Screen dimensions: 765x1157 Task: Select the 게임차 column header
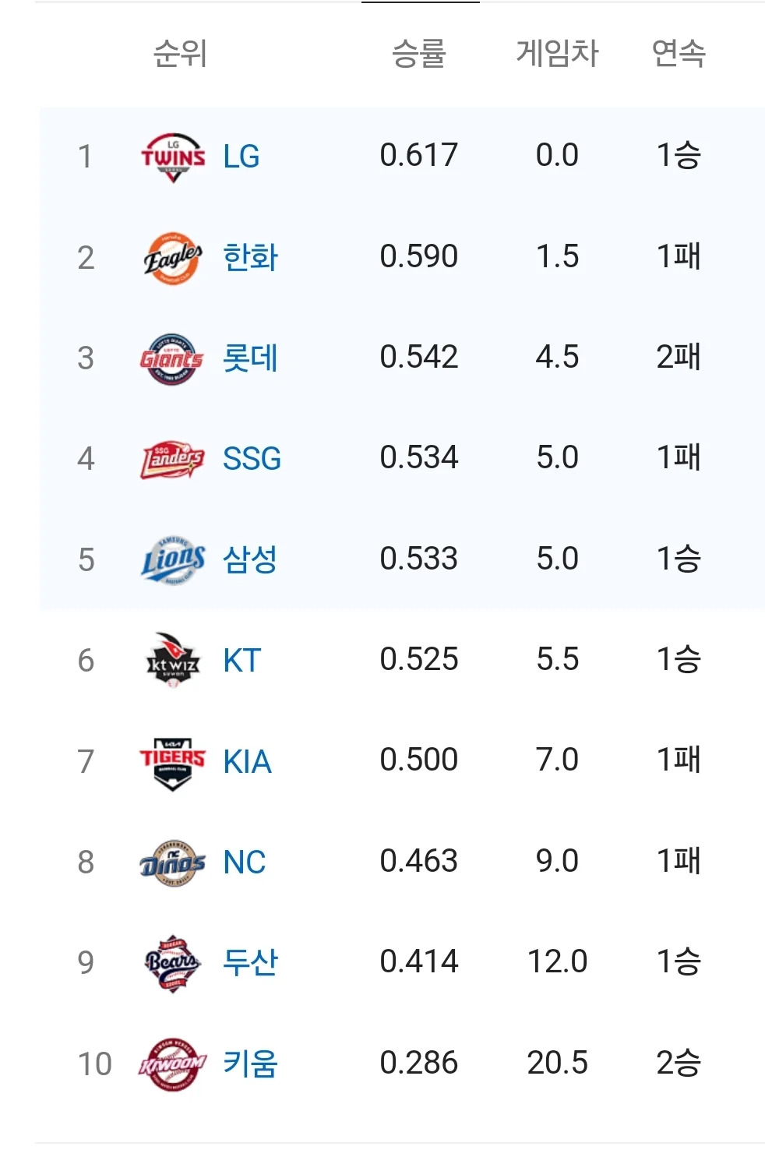(557, 53)
